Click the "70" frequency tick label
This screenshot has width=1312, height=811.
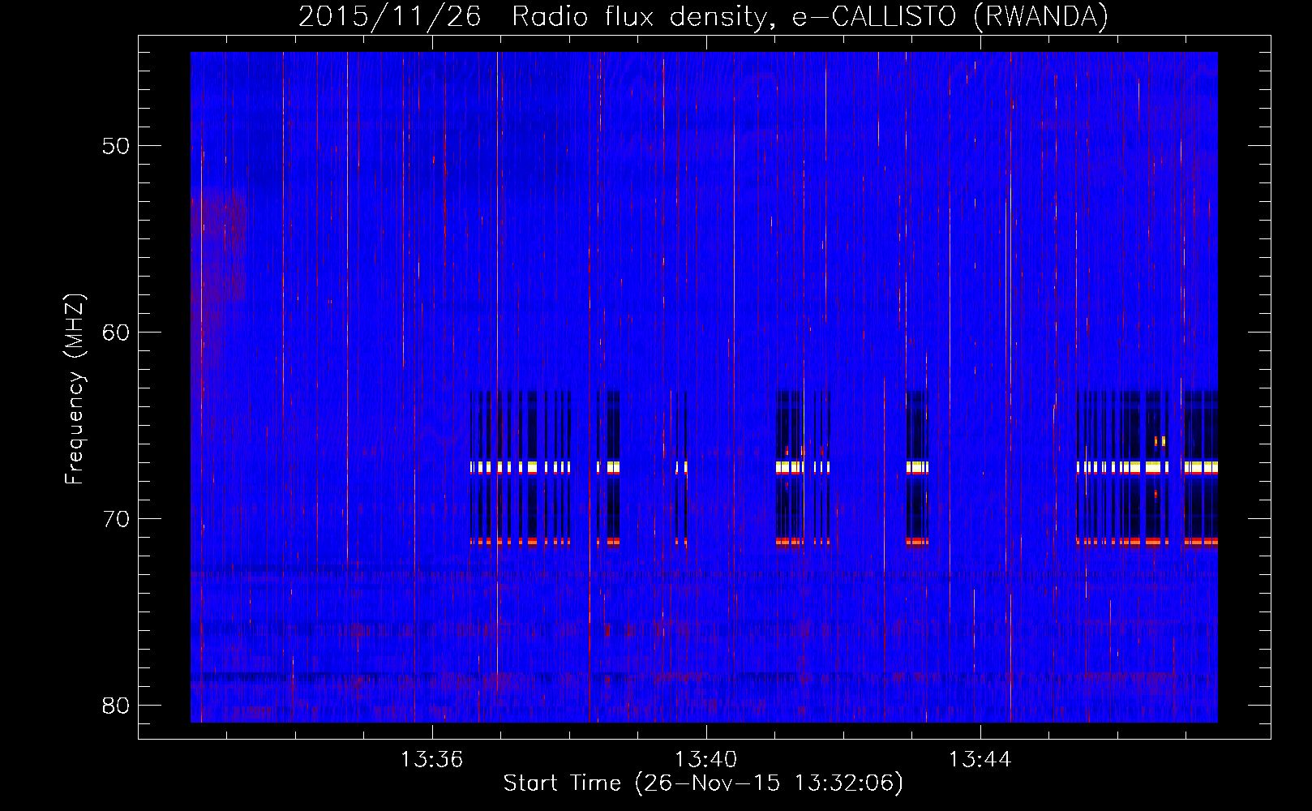tap(117, 519)
